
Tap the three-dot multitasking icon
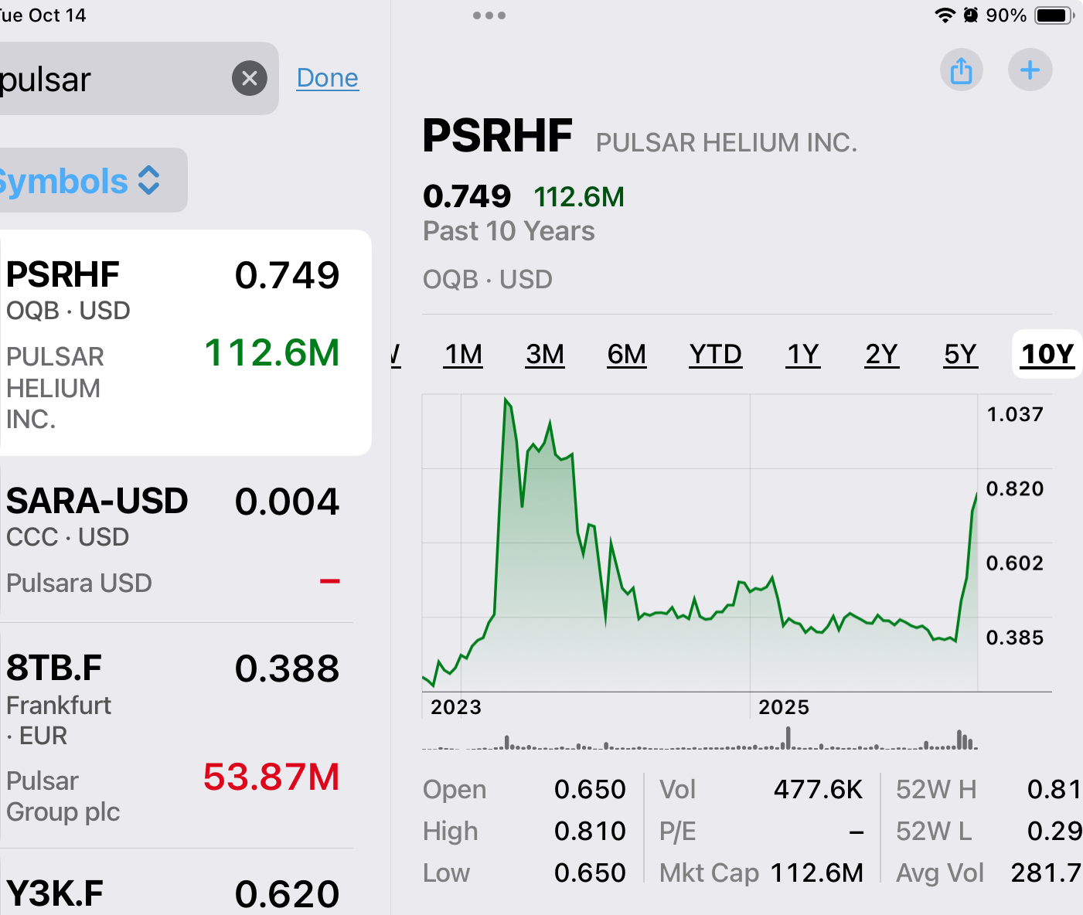(489, 15)
